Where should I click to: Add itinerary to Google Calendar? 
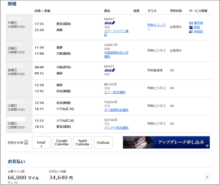coord(62,142)
